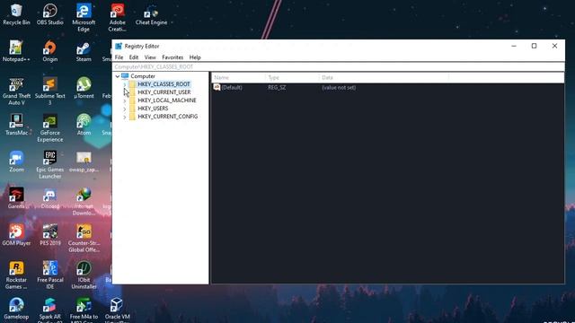Open Microsoft Edge desktop shortcut
Image resolution: width=575 pixels, height=323 pixels.
tap(84, 17)
